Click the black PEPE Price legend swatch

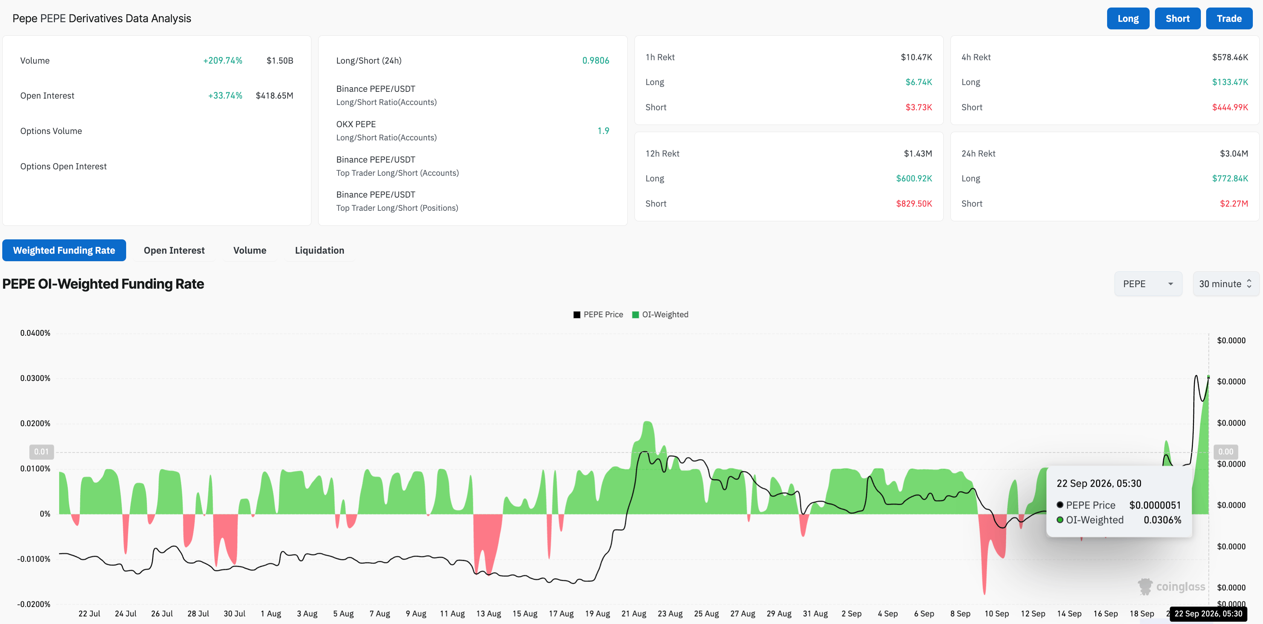(577, 315)
